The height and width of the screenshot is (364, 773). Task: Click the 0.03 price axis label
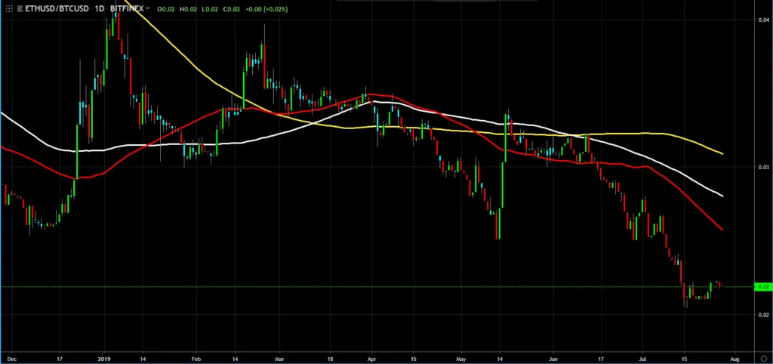764,167
